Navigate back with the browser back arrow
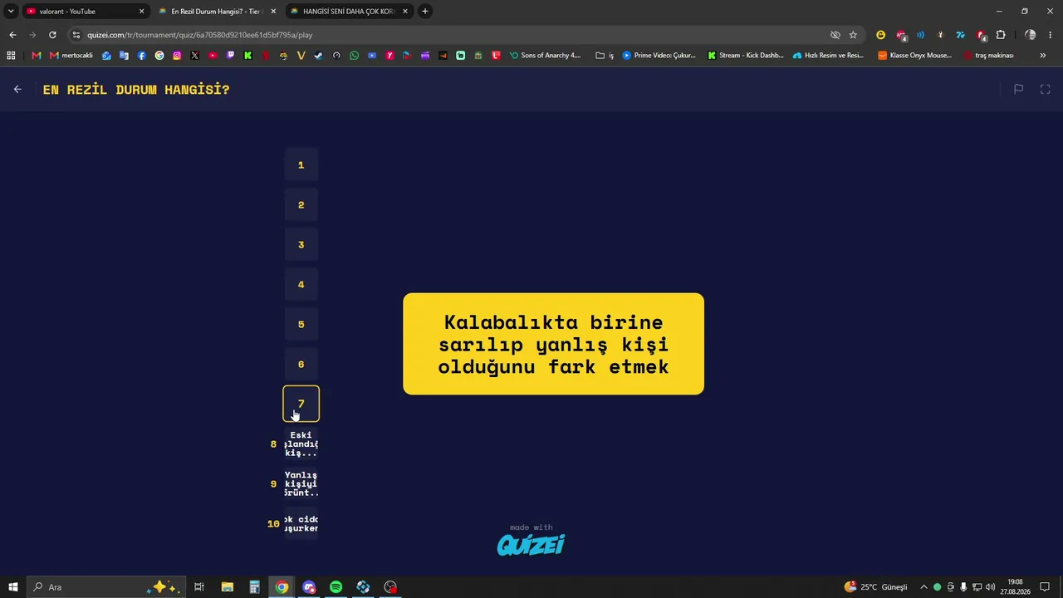 (12, 35)
